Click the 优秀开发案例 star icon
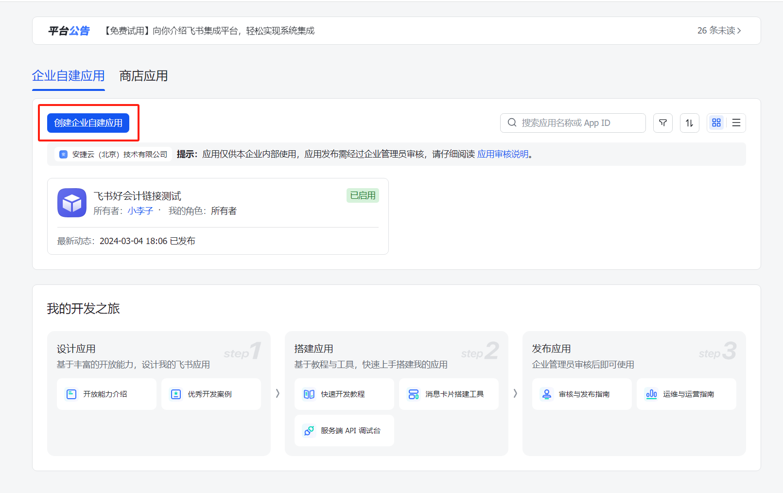This screenshot has height=493, width=783. tap(176, 394)
